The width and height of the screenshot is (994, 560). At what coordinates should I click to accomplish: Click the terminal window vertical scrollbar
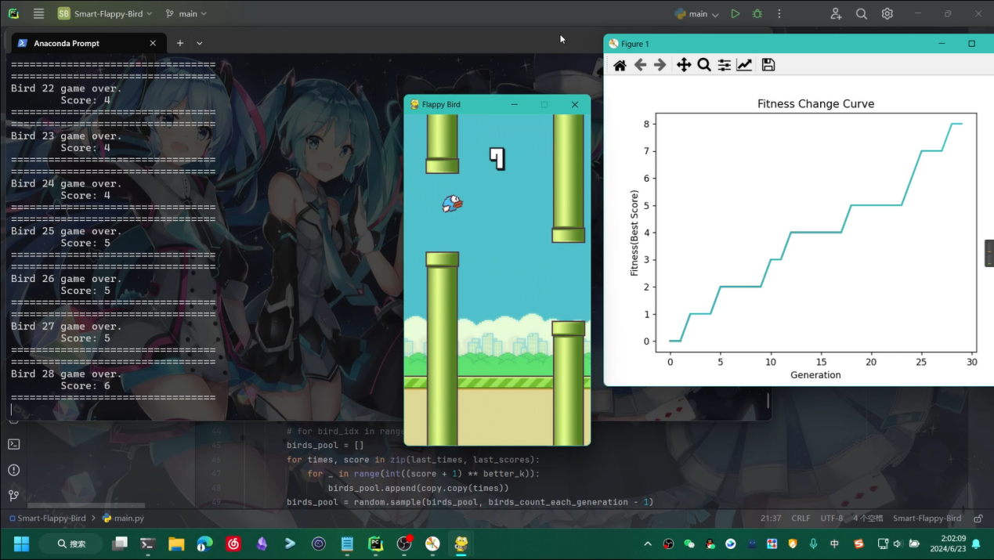click(768, 400)
